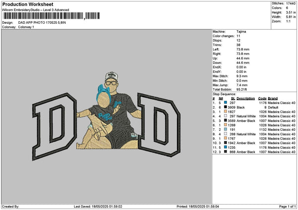Click the blue swatch in stop row 11

click(225, 147)
